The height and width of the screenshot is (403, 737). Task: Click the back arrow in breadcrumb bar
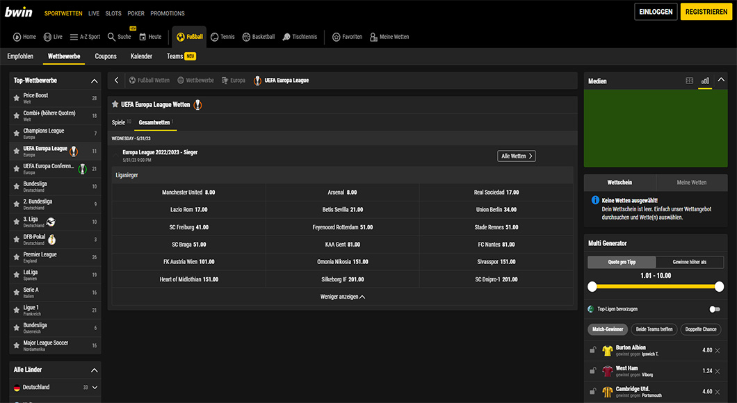pyautogui.click(x=117, y=81)
